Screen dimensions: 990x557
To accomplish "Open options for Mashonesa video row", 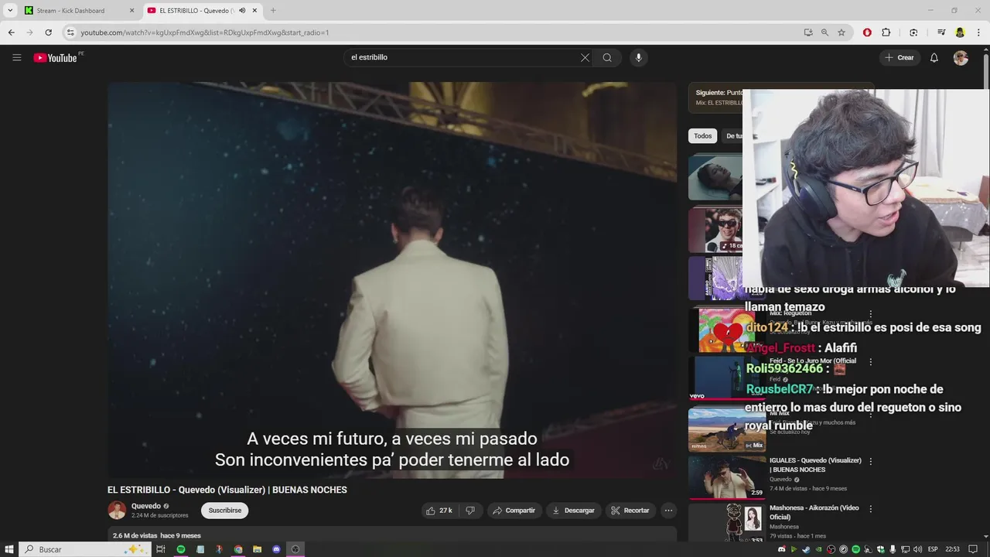I will point(871,509).
